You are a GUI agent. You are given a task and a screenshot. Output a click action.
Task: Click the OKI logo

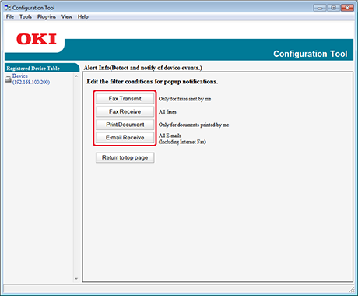tap(37, 39)
